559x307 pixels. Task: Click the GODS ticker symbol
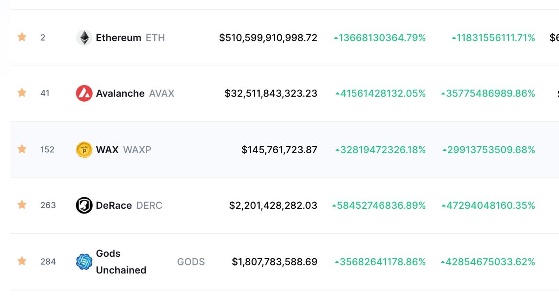tap(191, 262)
